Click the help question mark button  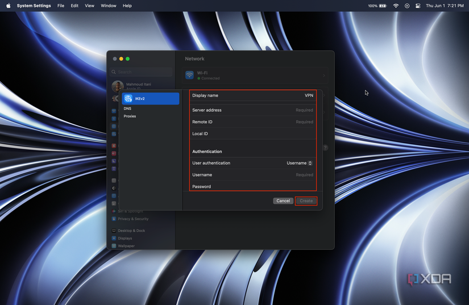pos(325,148)
